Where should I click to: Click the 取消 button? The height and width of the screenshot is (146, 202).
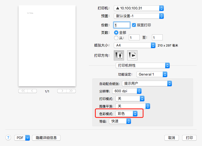point(171,138)
